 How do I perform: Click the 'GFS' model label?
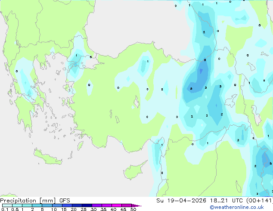tap(65, 201)
